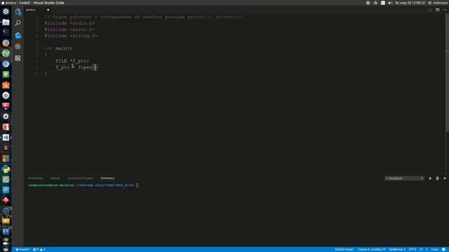This screenshot has height=252, width=449.
Task: Open the Extensions view icon
Action: pos(18,58)
